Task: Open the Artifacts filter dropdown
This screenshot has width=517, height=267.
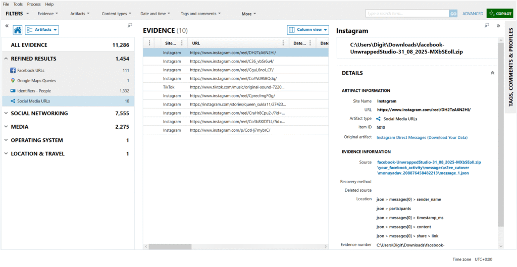Action: coord(80,14)
